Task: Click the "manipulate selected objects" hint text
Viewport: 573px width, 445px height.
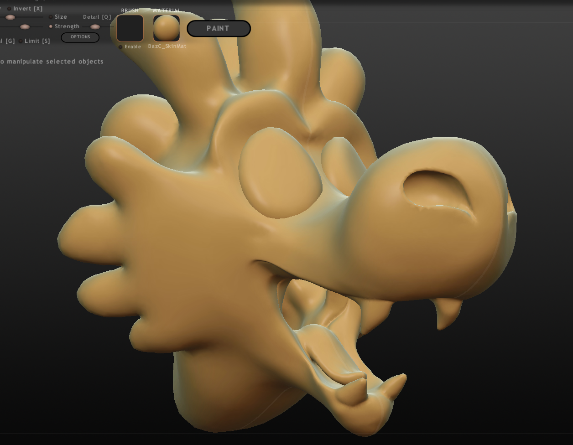Action: click(x=55, y=62)
